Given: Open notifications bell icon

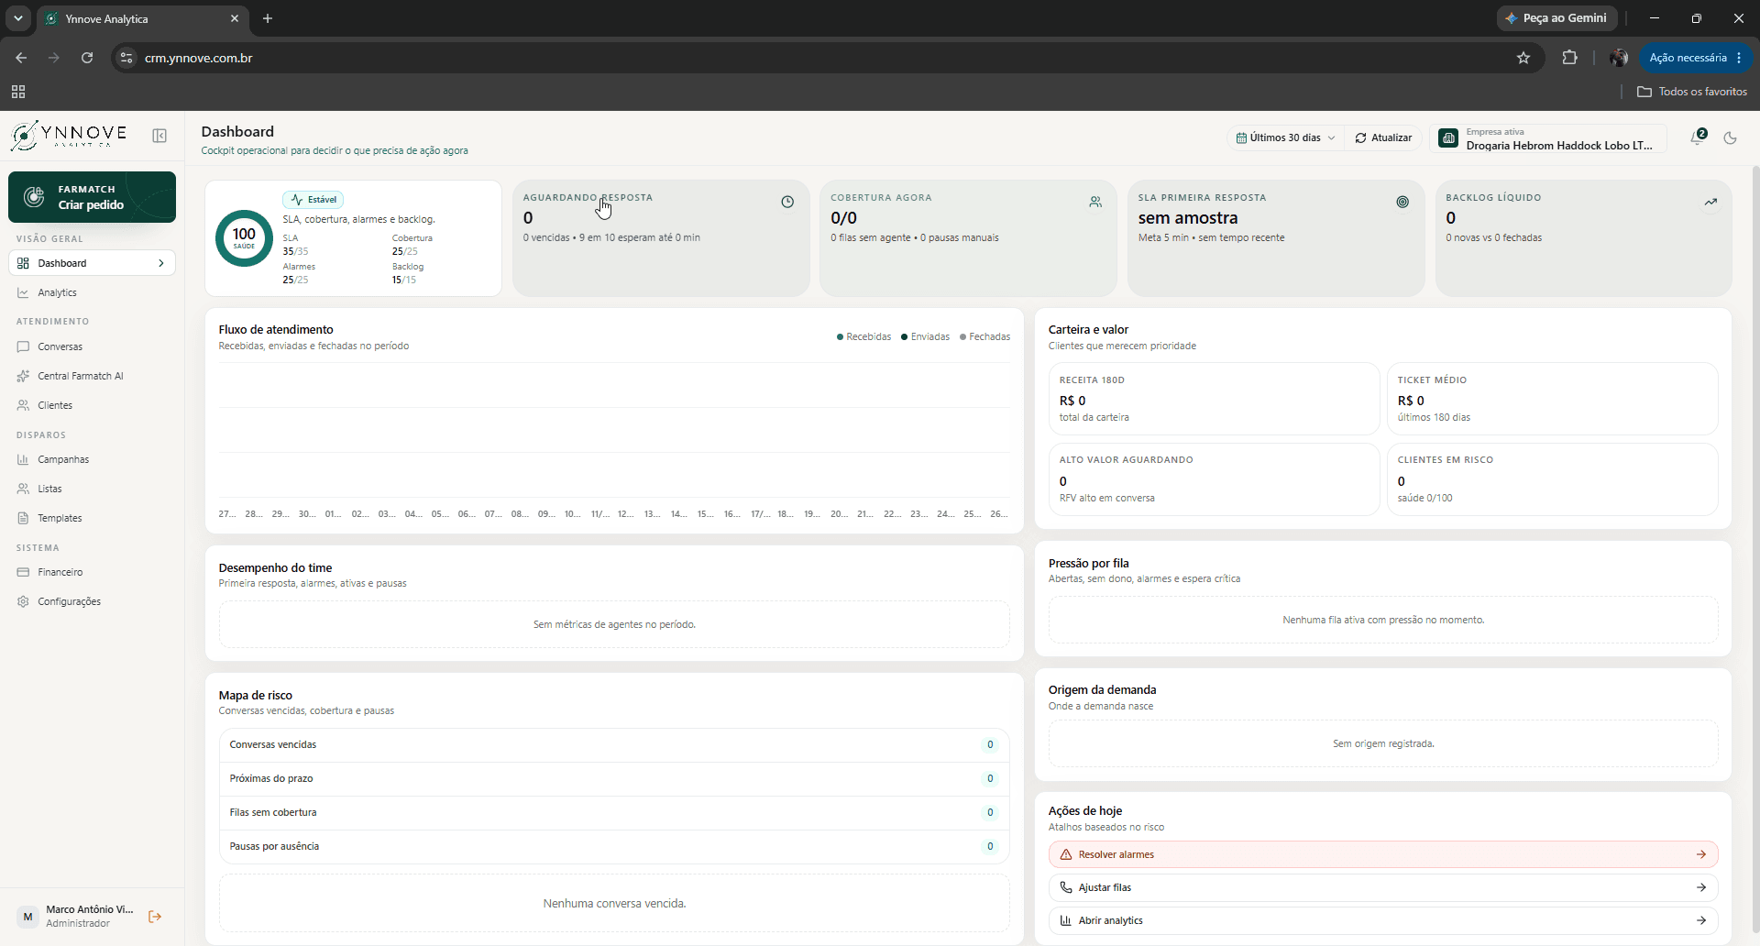Looking at the screenshot, I should click(x=1698, y=137).
